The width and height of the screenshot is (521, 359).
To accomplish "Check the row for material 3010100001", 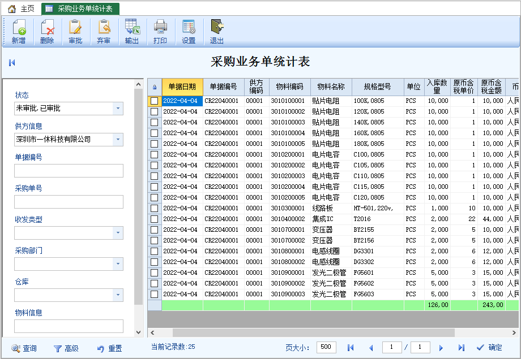I will click(154, 101).
